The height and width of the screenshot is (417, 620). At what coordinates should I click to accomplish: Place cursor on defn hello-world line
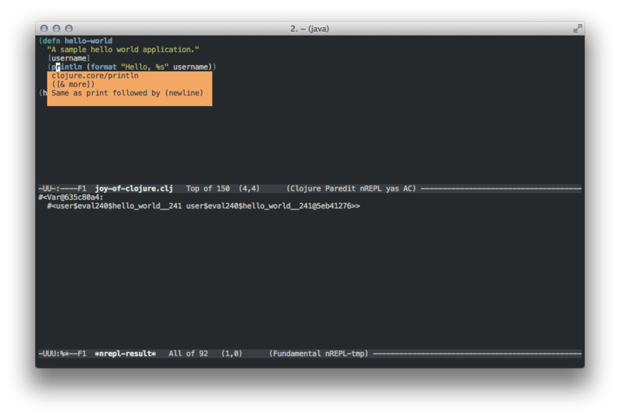click(x=75, y=41)
